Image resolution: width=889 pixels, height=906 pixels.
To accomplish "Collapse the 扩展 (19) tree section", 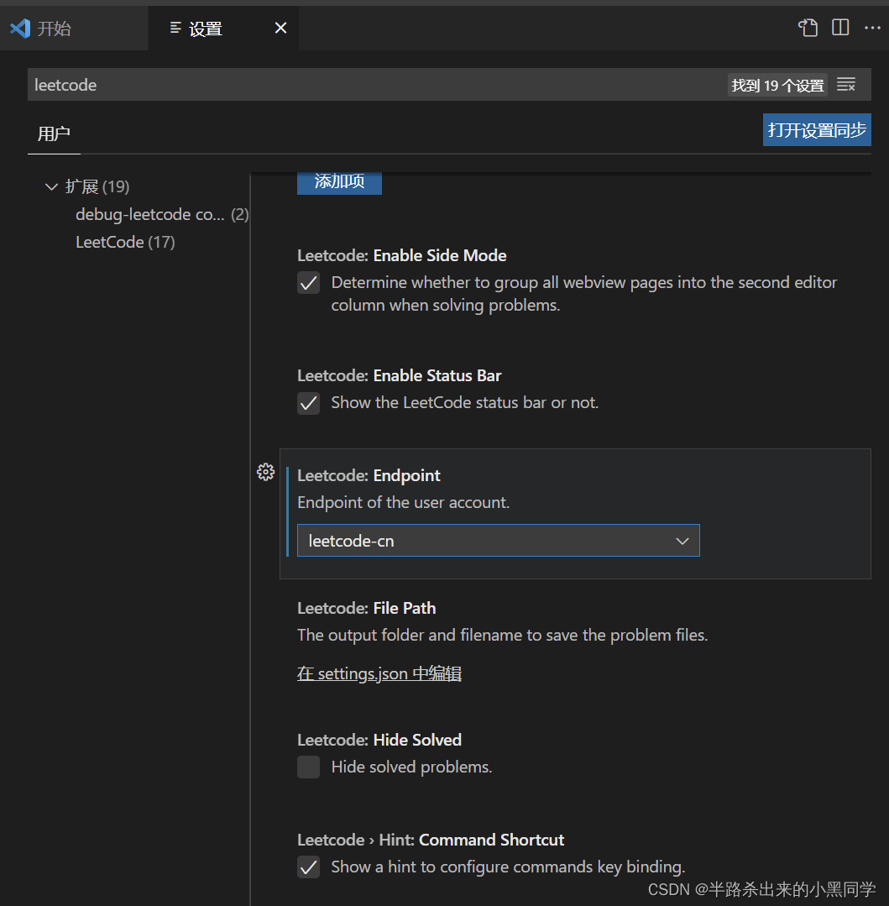I will [x=52, y=186].
